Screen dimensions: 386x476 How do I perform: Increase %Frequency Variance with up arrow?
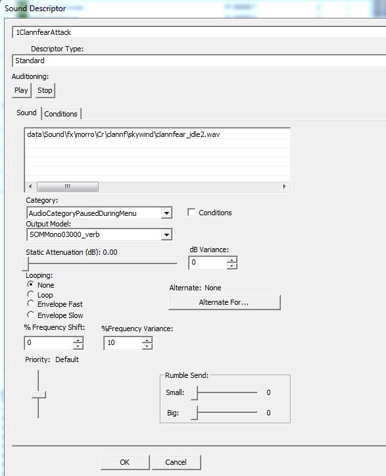coord(147,340)
